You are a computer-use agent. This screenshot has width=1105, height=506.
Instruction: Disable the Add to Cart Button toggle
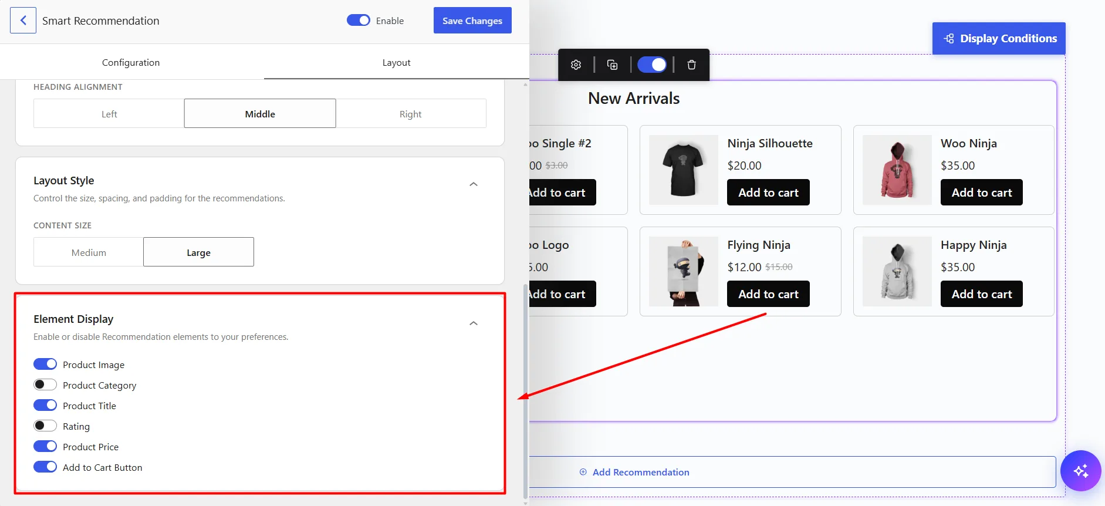click(x=45, y=467)
